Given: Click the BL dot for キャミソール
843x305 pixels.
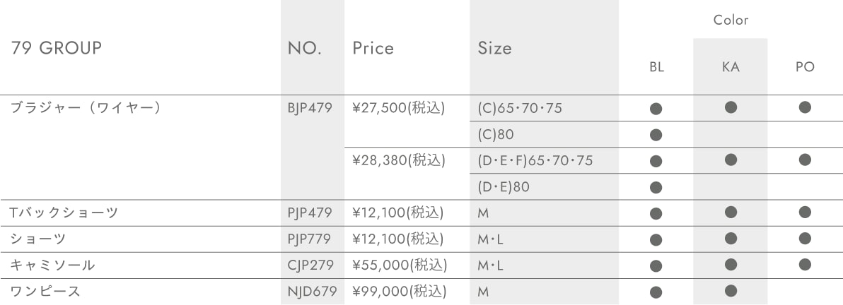Looking at the screenshot, I should (656, 265).
